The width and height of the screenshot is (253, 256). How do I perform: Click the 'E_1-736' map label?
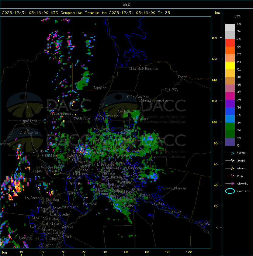click(x=171, y=90)
